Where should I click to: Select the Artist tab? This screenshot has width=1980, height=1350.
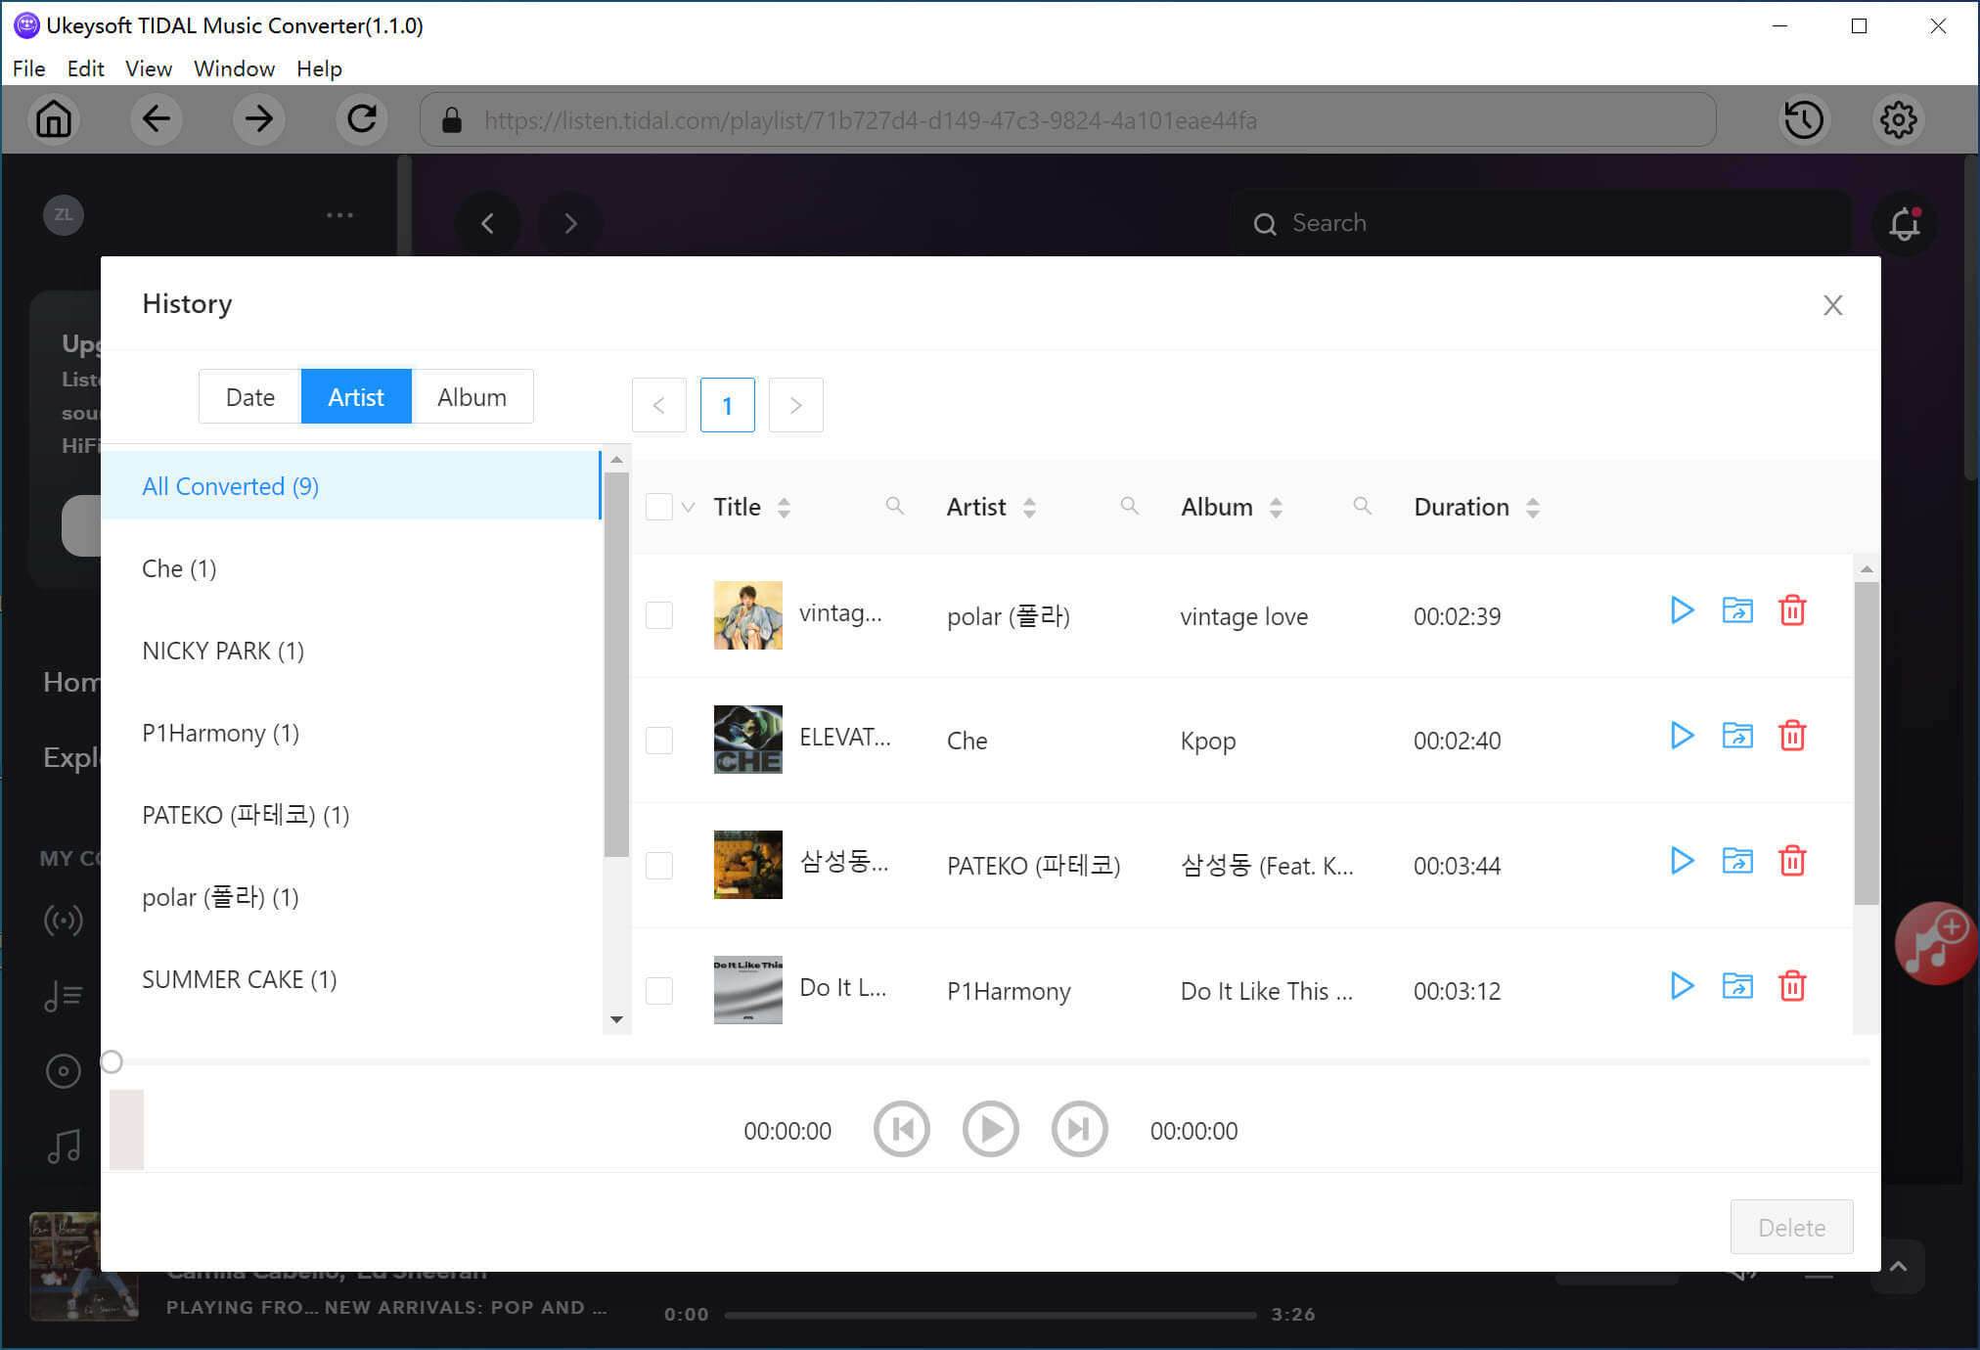356,397
